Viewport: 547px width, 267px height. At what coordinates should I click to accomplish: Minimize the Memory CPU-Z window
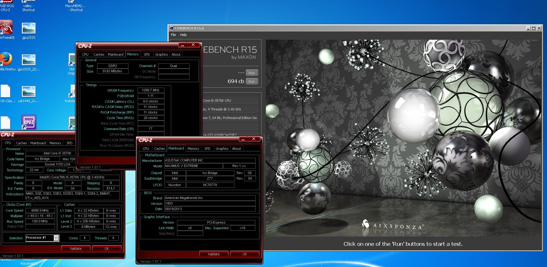click(x=182, y=45)
